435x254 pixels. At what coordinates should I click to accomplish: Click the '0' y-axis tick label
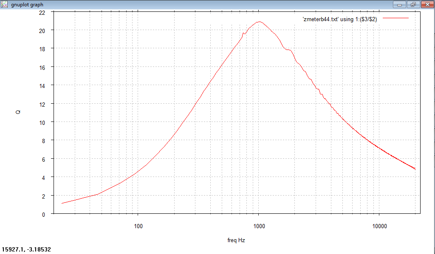[x=43, y=215]
